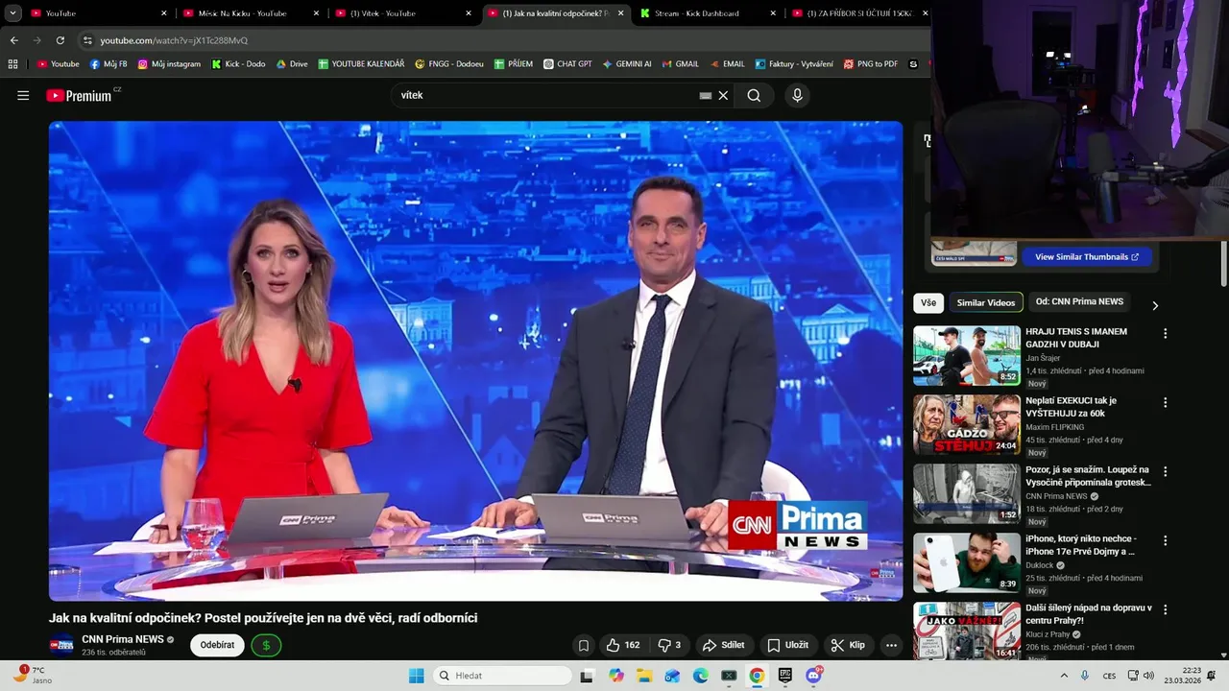Open the YouTube guide hamburger menu
1229x691 pixels.
23,95
